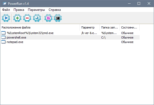This screenshot has width=154, height=105.
Task: Click the C:\ start folder cell
Action: coord(103,37)
